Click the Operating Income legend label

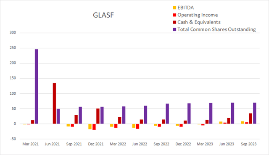[198, 15]
